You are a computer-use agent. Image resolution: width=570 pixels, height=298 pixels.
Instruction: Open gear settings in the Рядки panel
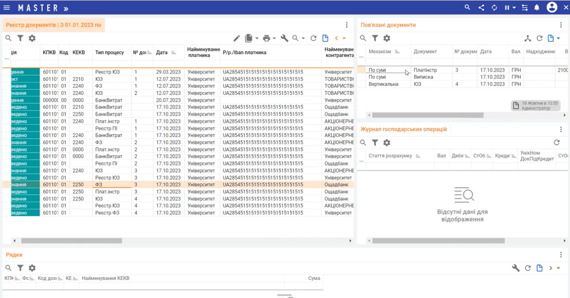[32, 268]
